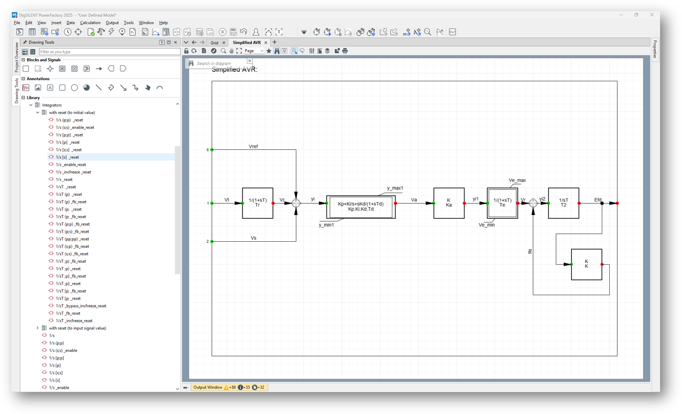Select the '1/s _incfreeze _reset' library item
Screen dimensions: 682x414
click(x=73, y=172)
